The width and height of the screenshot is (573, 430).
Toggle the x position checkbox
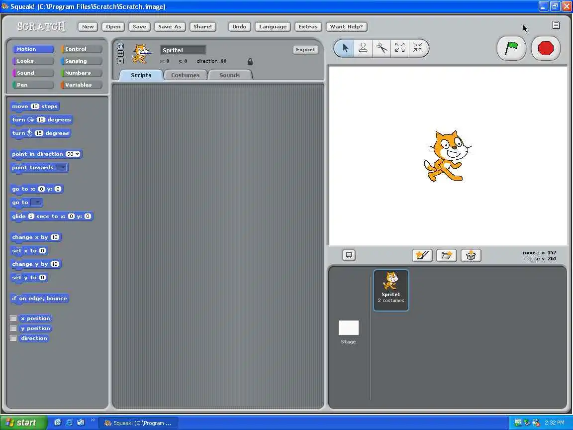coord(13,318)
